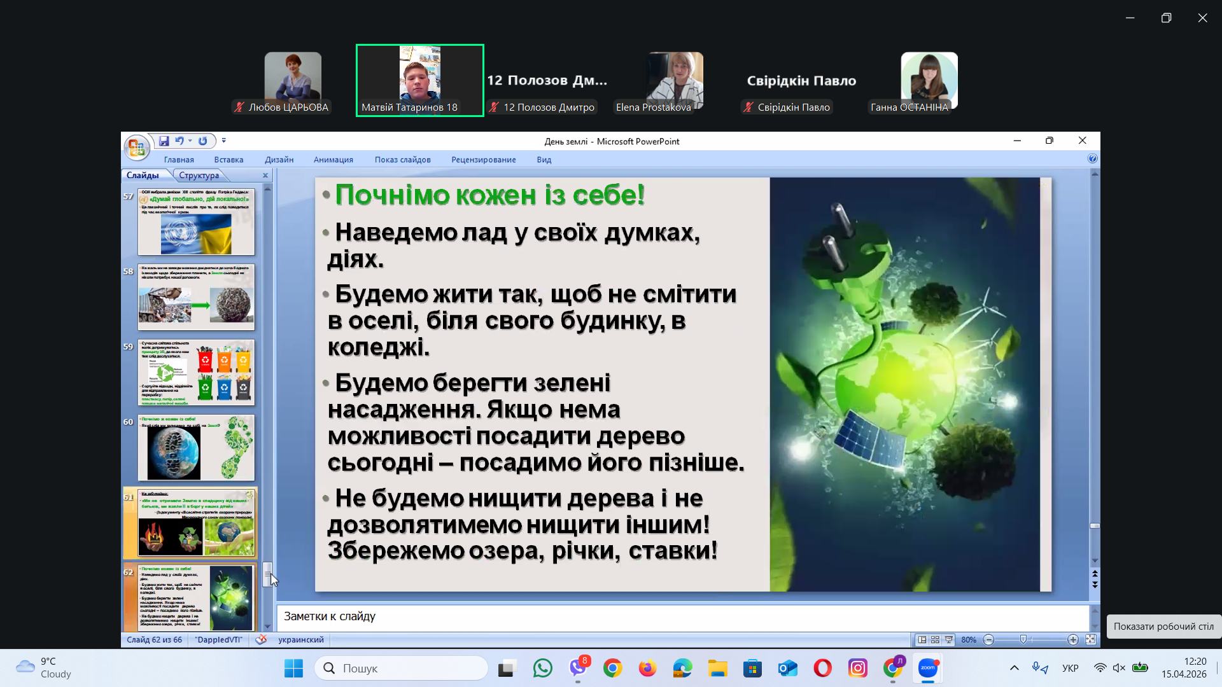The image size is (1222, 687).
Task: Click zoom in plus button
Action: 1073,639
